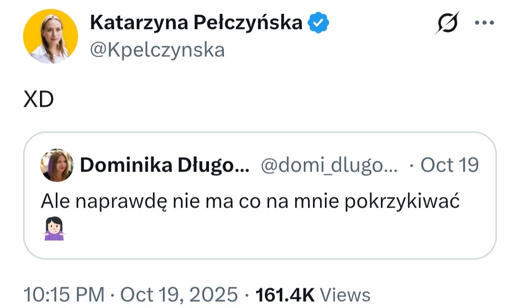The height and width of the screenshot is (308, 520).
Task: Open Dominika's avatar in quoted tweet
Action: [57, 165]
